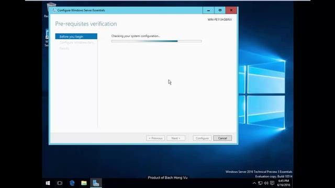The image size is (335, 188).
Task: Click the Next button
Action: click(176, 138)
